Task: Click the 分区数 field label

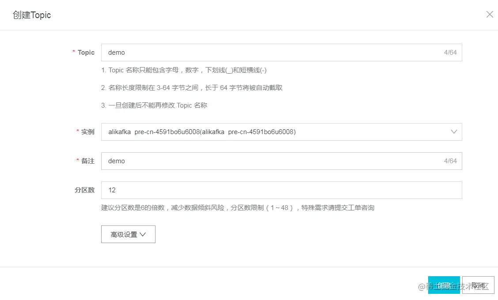Action: click(x=84, y=190)
